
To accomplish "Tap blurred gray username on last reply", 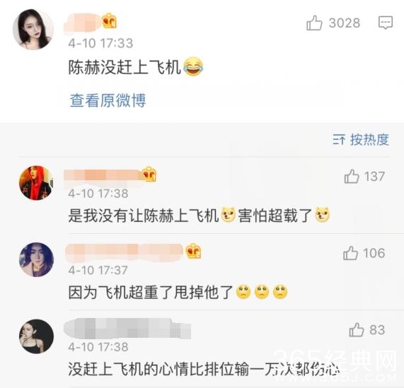I will click(x=127, y=329).
